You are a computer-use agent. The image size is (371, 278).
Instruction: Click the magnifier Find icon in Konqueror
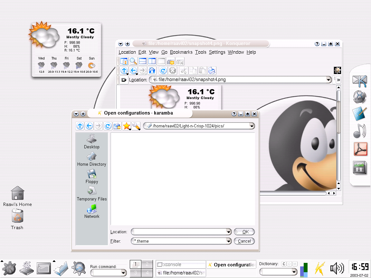click(x=133, y=61)
